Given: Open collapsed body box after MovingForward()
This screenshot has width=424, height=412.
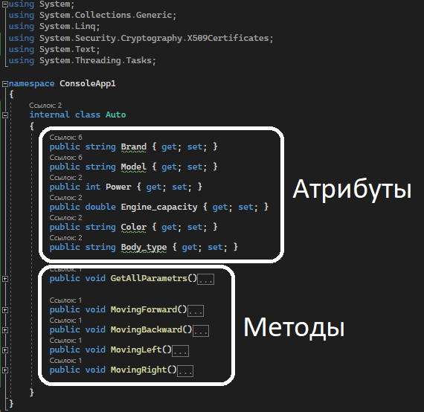Looking at the screenshot, I should point(196,311).
